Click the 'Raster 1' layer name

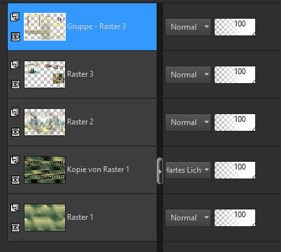pos(80,217)
